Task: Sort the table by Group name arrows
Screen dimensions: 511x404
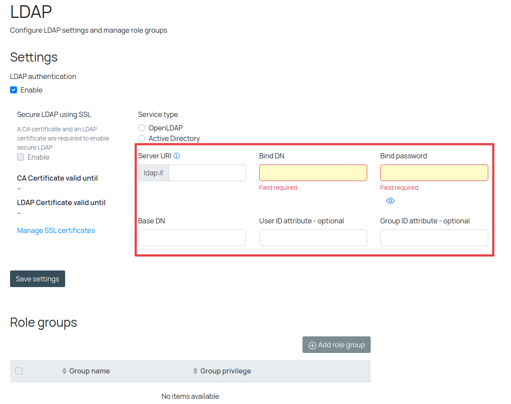Action: coord(65,371)
